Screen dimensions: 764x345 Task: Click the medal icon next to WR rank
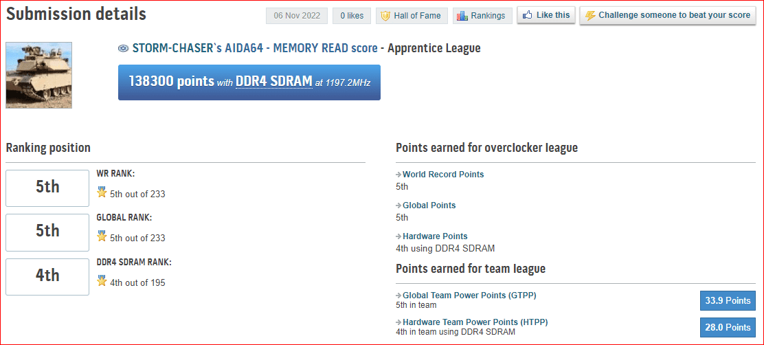pos(102,192)
